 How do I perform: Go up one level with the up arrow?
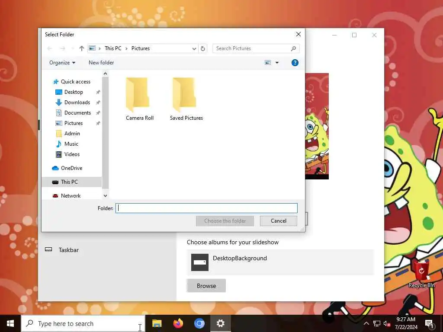82,48
